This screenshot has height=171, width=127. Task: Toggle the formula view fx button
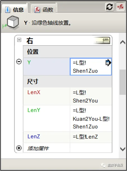click(x=120, y=7)
